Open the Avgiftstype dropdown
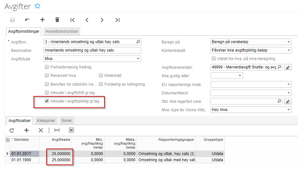This screenshot has width=298, height=169. [138, 59]
